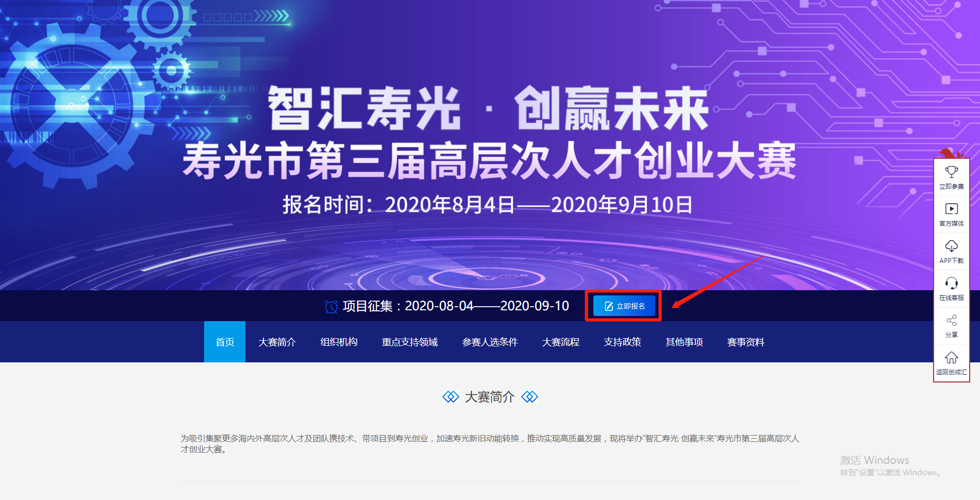Click the home icon 返回创成汇
This screenshot has height=500, width=980.
[x=951, y=358]
